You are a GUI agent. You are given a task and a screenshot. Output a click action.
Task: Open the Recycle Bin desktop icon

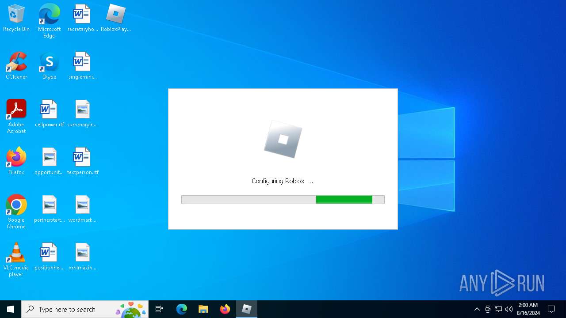point(16,18)
